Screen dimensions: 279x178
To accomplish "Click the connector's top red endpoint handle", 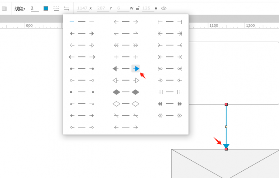I will [226, 105].
